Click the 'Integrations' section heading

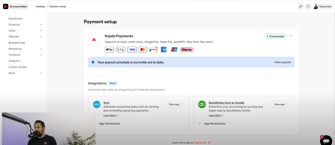pos(97,83)
